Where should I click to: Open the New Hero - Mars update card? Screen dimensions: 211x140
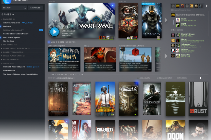(100, 59)
